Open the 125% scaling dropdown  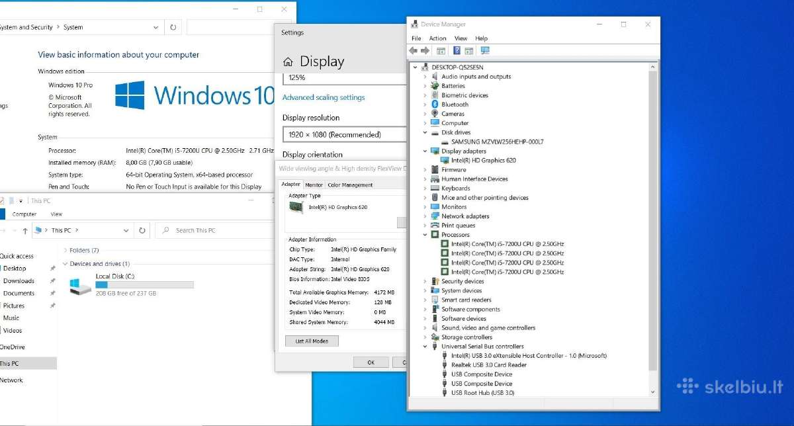[344, 78]
